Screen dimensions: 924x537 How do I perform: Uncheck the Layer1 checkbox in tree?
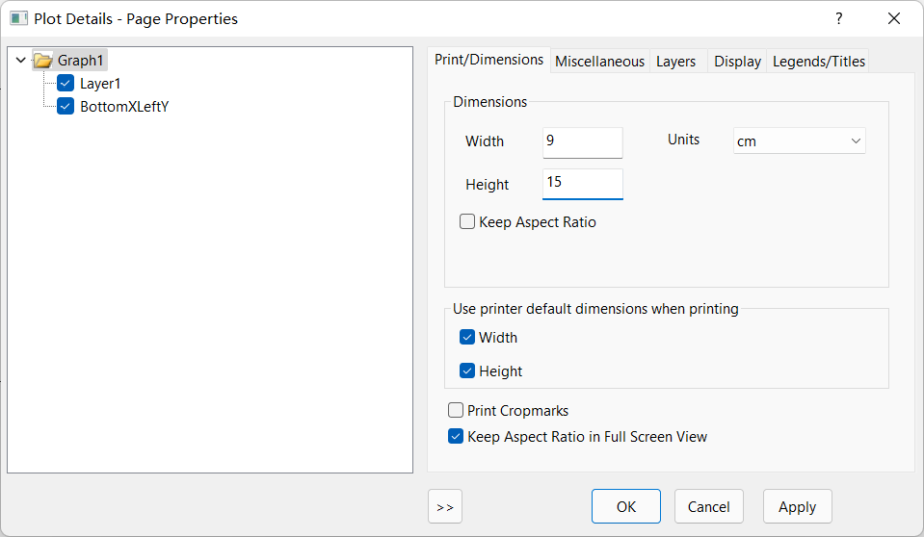pos(66,84)
